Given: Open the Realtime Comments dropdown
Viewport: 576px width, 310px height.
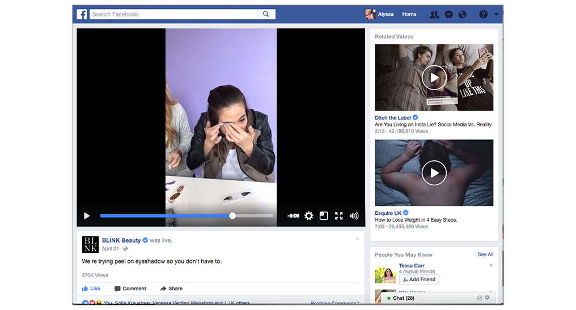Looking at the screenshot, I should coord(335,303).
